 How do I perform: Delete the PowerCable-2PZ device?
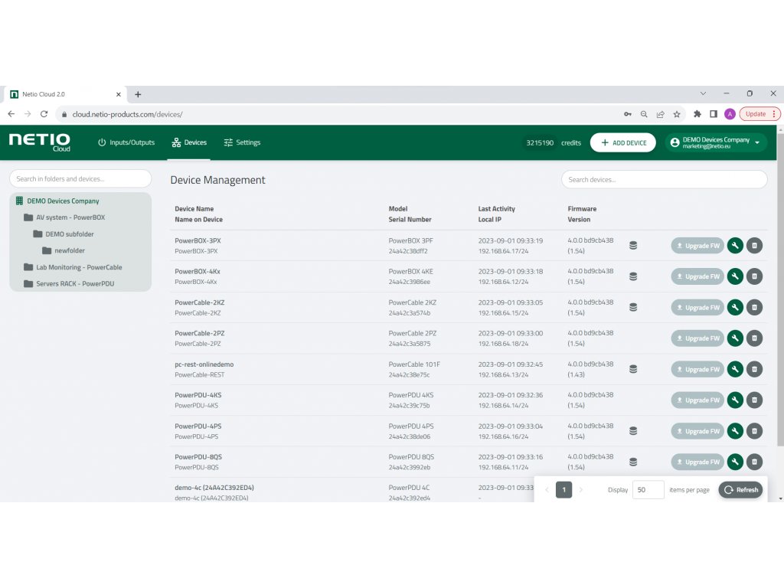click(x=754, y=338)
